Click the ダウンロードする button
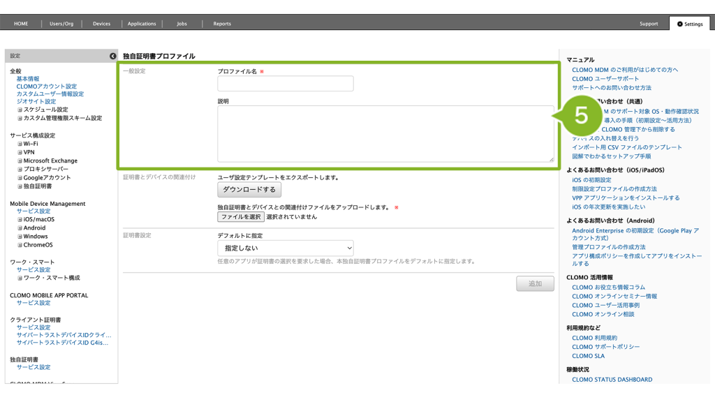The width and height of the screenshot is (715, 402). 249,190
